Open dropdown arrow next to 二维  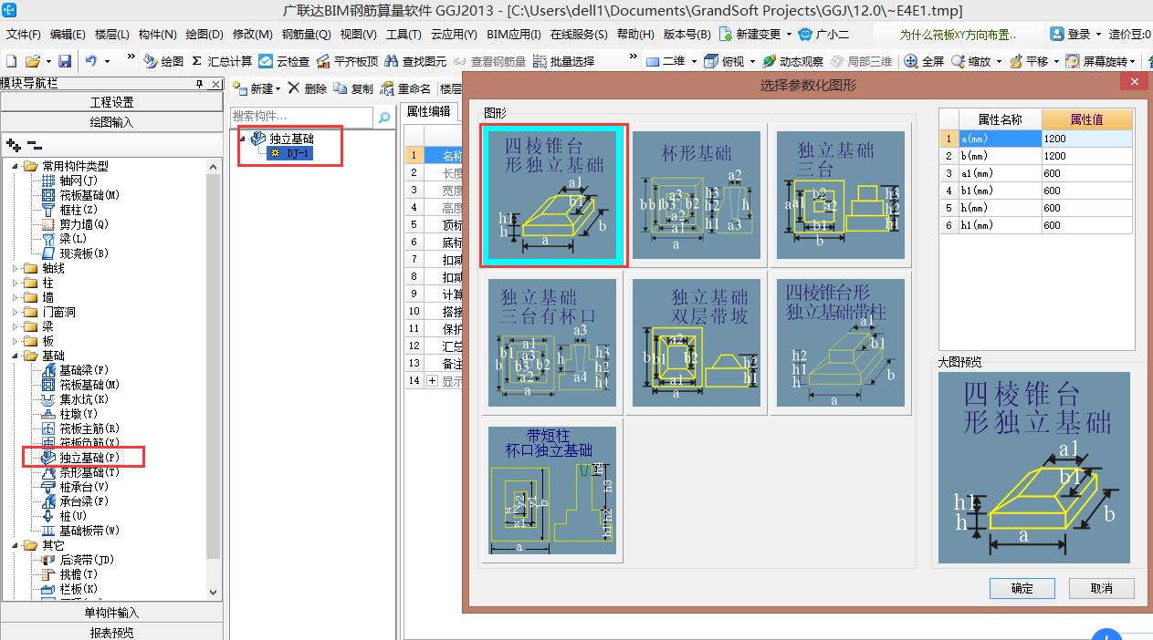click(x=694, y=61)
